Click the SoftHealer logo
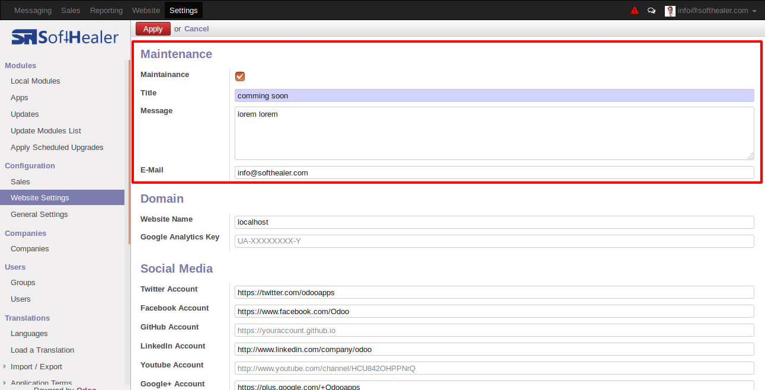 (x=65, y=37)
